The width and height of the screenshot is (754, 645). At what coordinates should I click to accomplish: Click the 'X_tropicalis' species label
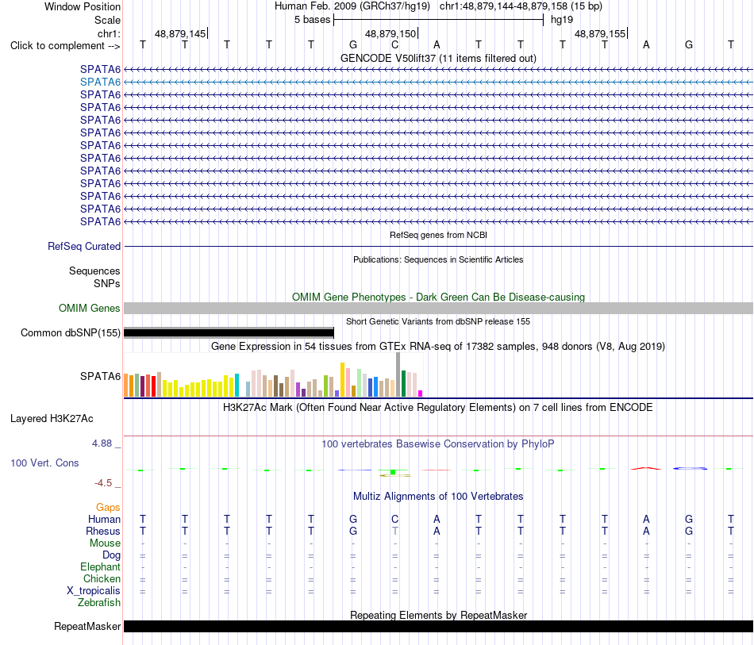pyautogui.click(x=94, y=591)
